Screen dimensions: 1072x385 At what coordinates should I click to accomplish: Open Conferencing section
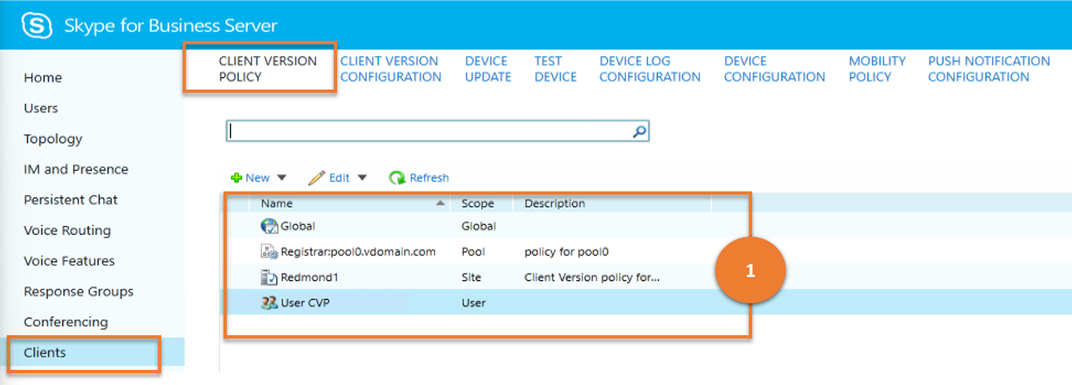(66, 322)
